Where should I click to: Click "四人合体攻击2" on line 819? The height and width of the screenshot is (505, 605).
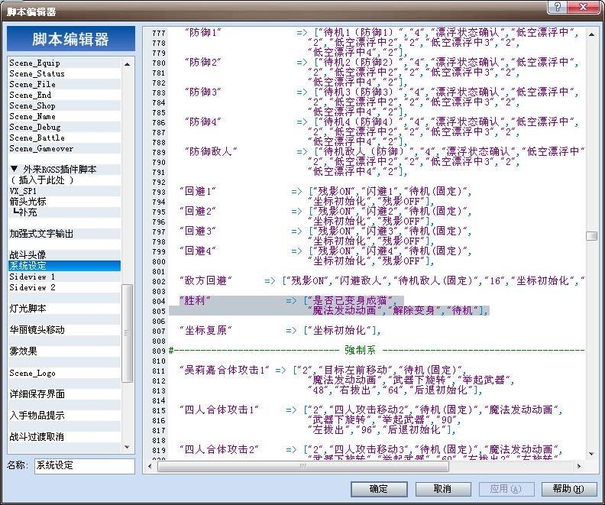(219, 449)
